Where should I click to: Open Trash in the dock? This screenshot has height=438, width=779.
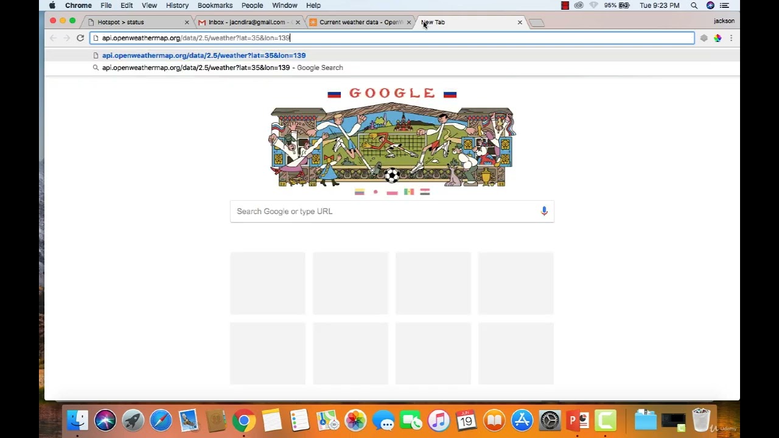tap(702, 420)
